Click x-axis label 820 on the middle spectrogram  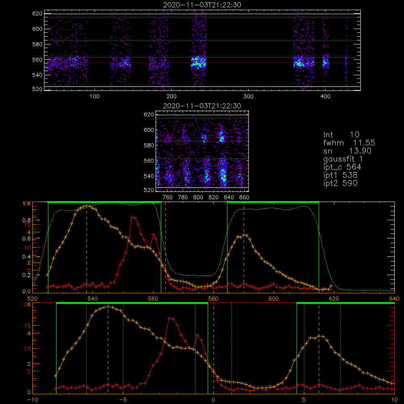(x=214, y=198)
